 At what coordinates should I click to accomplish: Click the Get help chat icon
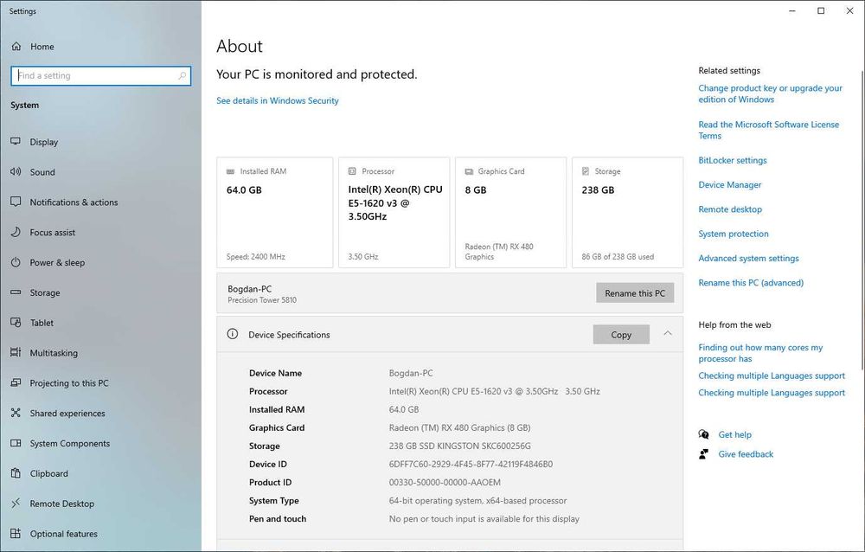click(703, 434)
